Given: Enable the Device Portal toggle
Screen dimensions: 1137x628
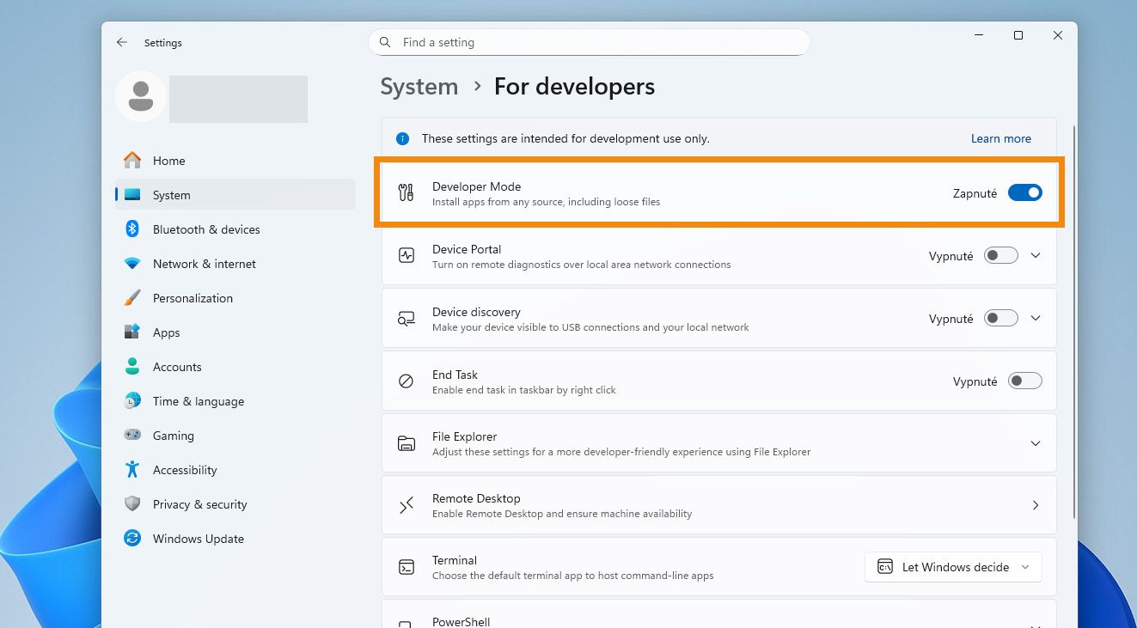Looking at the screenshot, I should 1000,256.
